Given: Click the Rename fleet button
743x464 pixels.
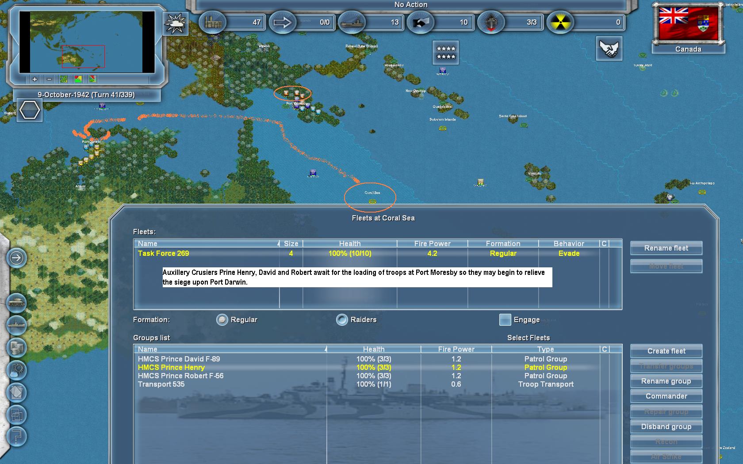Looking at the screenshot, I should 666,248.
